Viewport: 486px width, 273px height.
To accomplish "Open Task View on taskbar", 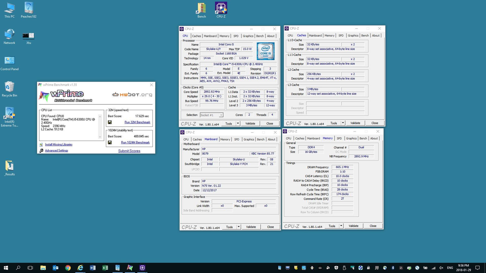I will (x=30, y=268).
